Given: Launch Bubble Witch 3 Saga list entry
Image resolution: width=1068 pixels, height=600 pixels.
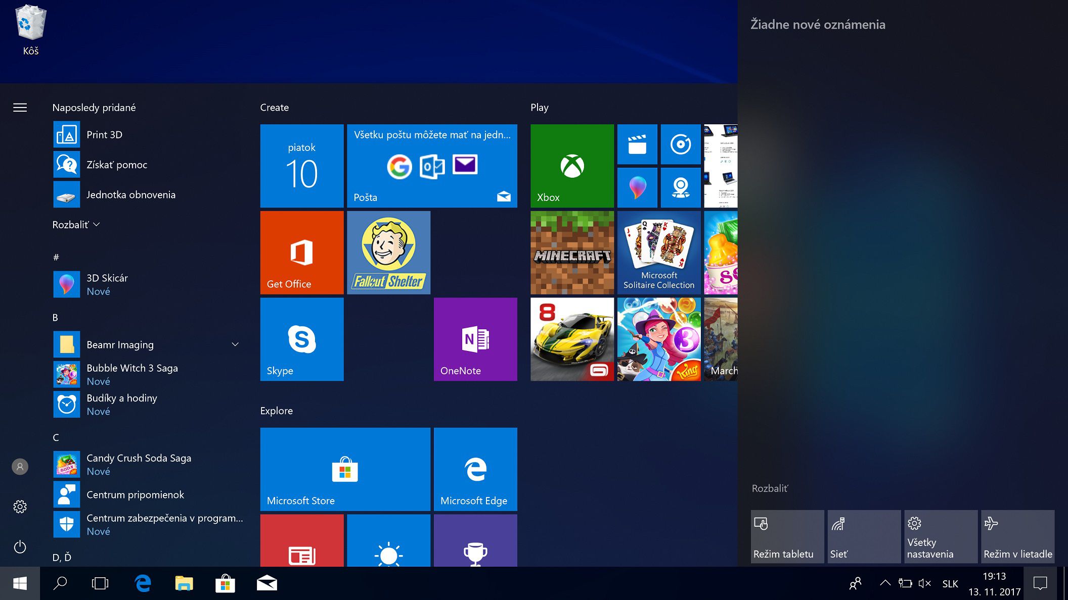Looking at the screenshot, I should [x=148, y=374].
